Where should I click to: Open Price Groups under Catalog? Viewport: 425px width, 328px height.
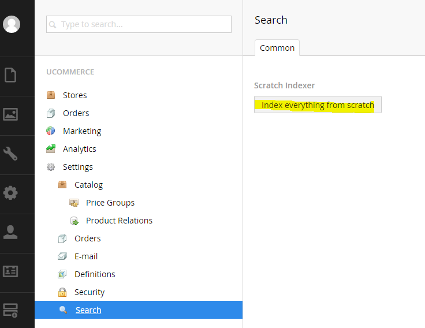(110, 203)
